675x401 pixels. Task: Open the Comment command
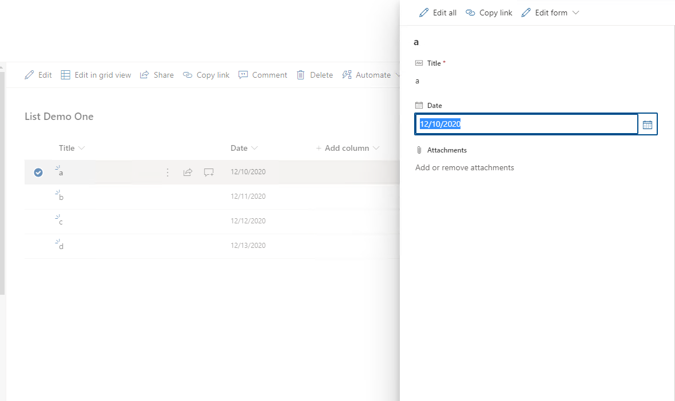[x=263, y=75]
